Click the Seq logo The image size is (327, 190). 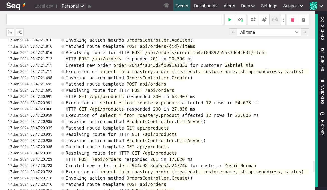click(16, 6)
